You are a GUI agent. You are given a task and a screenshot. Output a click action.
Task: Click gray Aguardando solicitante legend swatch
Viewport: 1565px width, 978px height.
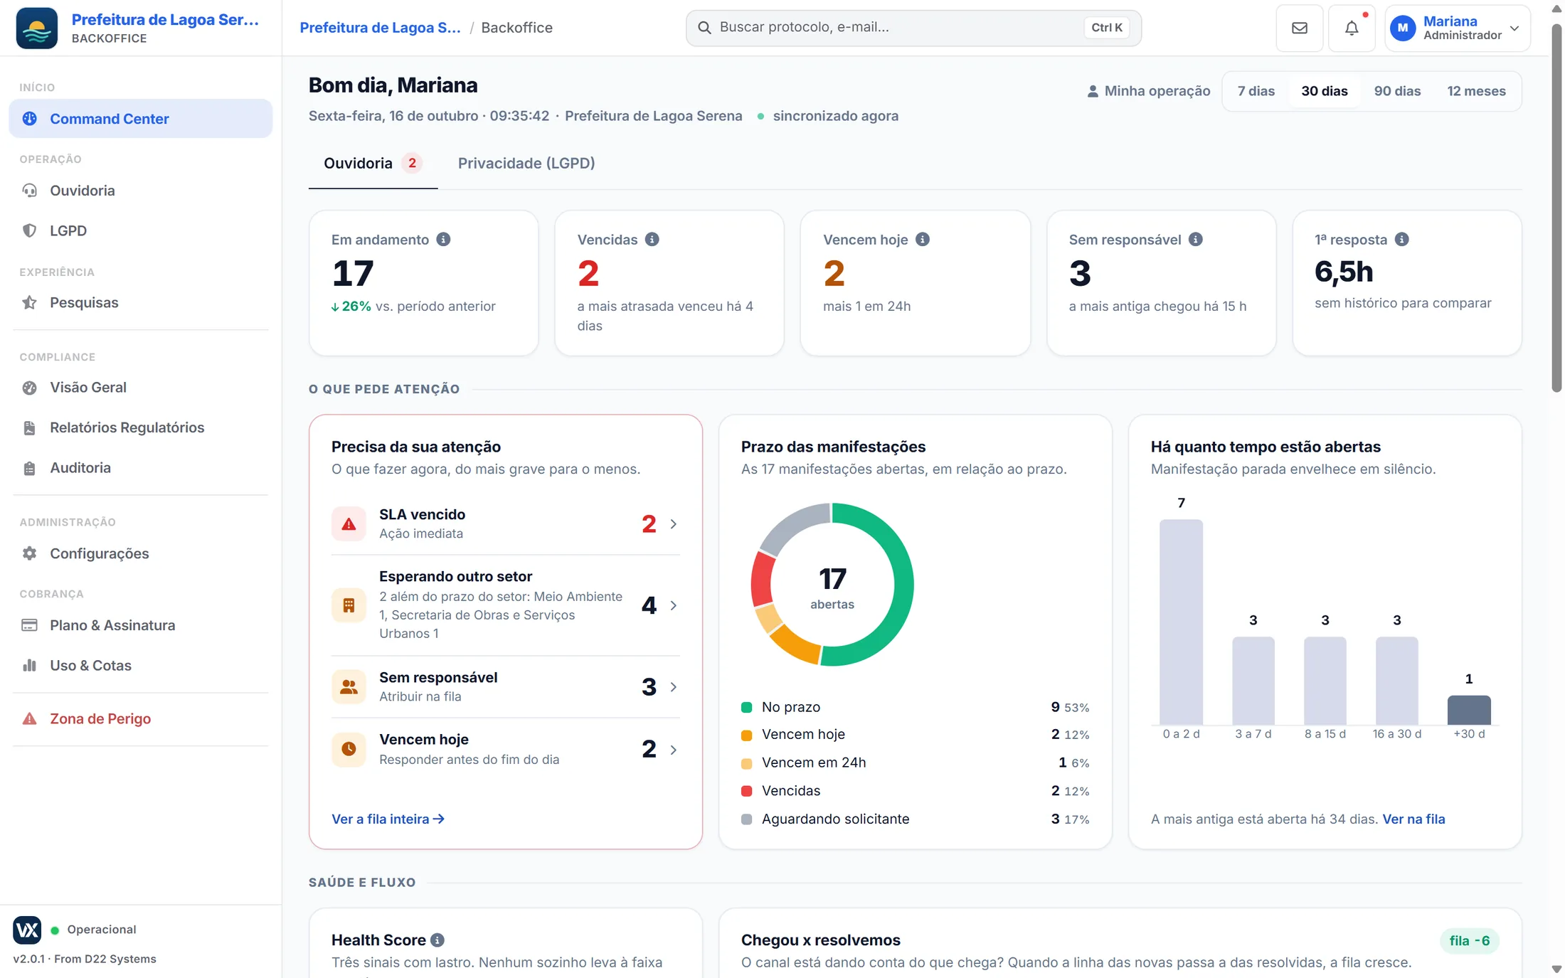click(746, 819)
